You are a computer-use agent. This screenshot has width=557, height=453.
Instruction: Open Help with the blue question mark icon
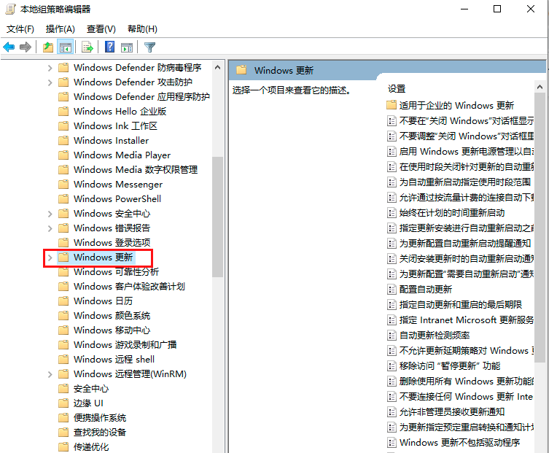tap(109, 47)
